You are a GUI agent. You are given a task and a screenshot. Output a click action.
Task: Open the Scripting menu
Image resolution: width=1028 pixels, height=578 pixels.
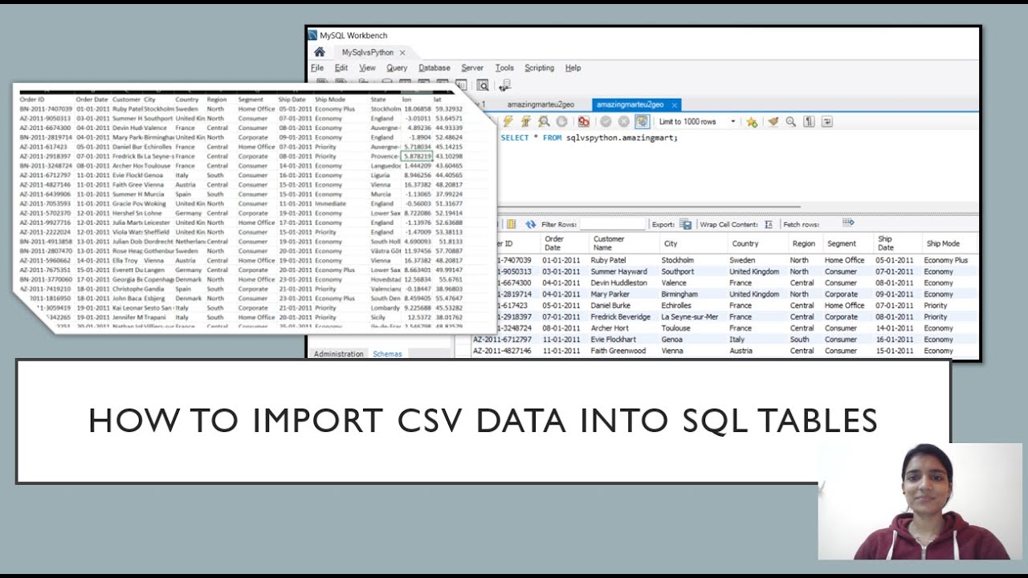pyautogui.click(x=540, y=68)
